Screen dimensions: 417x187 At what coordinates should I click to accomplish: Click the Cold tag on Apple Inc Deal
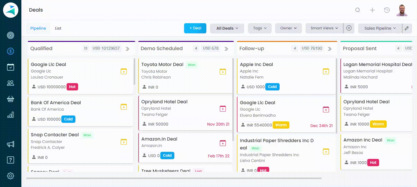pos(272,87)
